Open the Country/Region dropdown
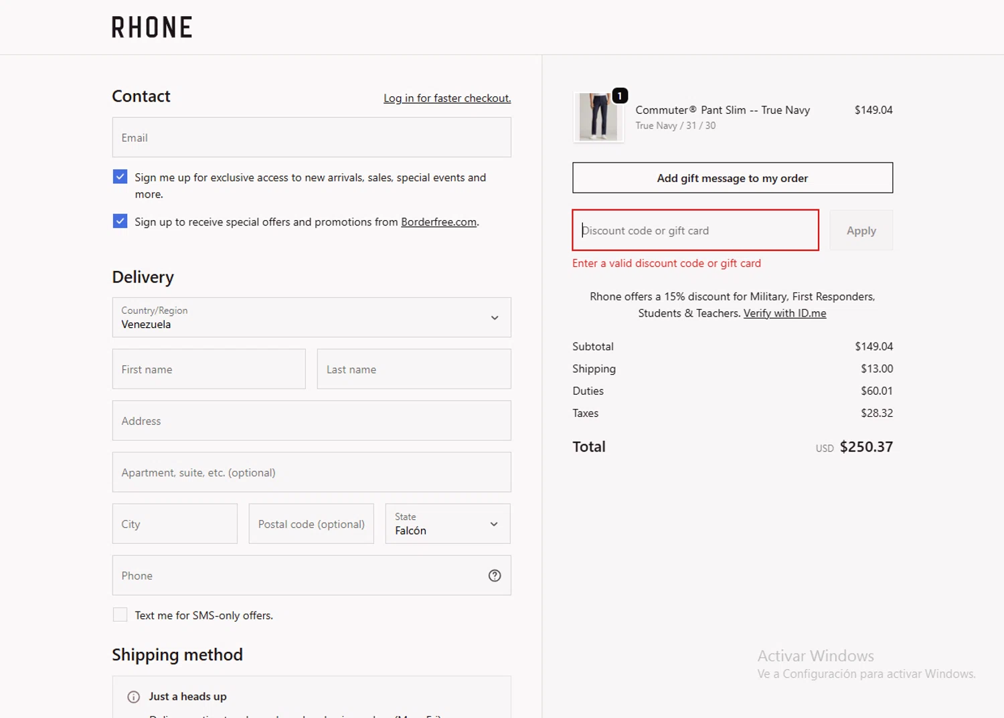The width and height of the screenshot is (1004, 718). pyautogui.click(x=311, y=317)
